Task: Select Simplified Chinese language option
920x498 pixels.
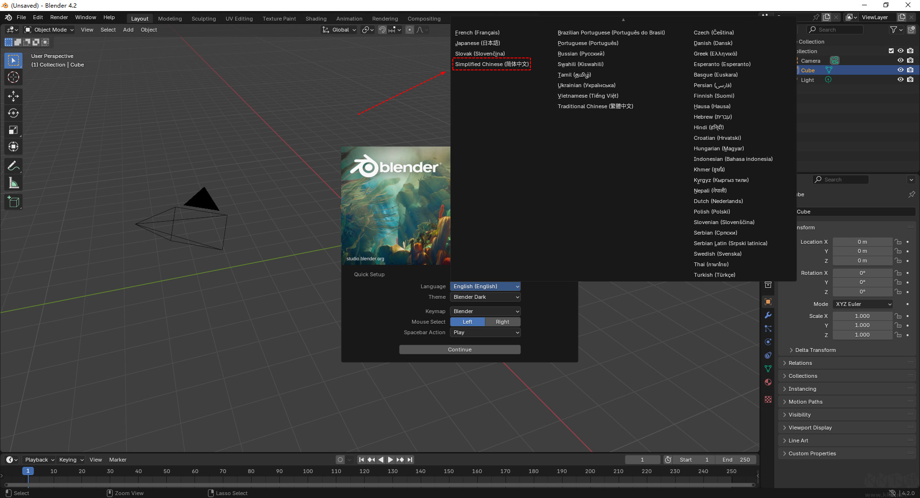Action: point(491,64)
